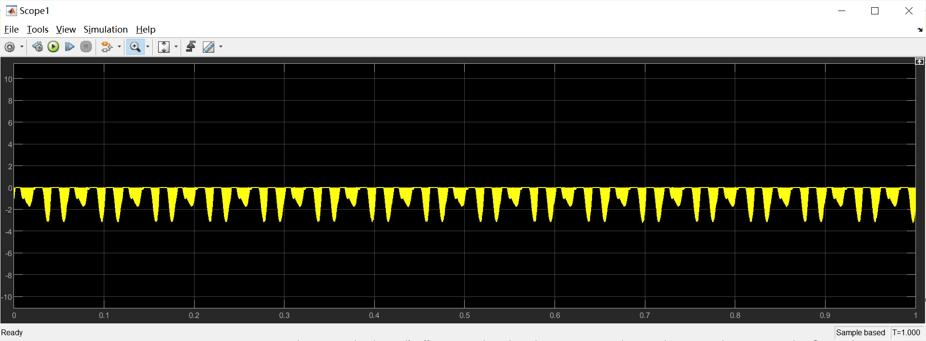
Task: Expand the Highlight block dropdown arrow
Action: [119, 47]
